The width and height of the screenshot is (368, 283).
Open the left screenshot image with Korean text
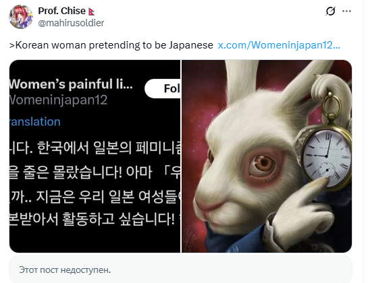[x=95, y=156]
